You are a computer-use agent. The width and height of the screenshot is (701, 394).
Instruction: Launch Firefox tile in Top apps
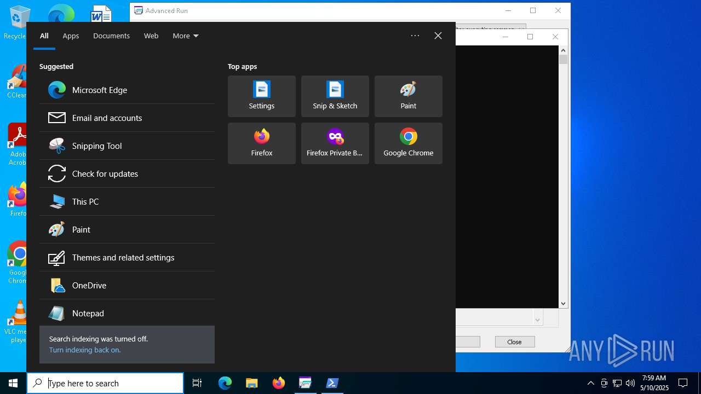tap(262, 143)
